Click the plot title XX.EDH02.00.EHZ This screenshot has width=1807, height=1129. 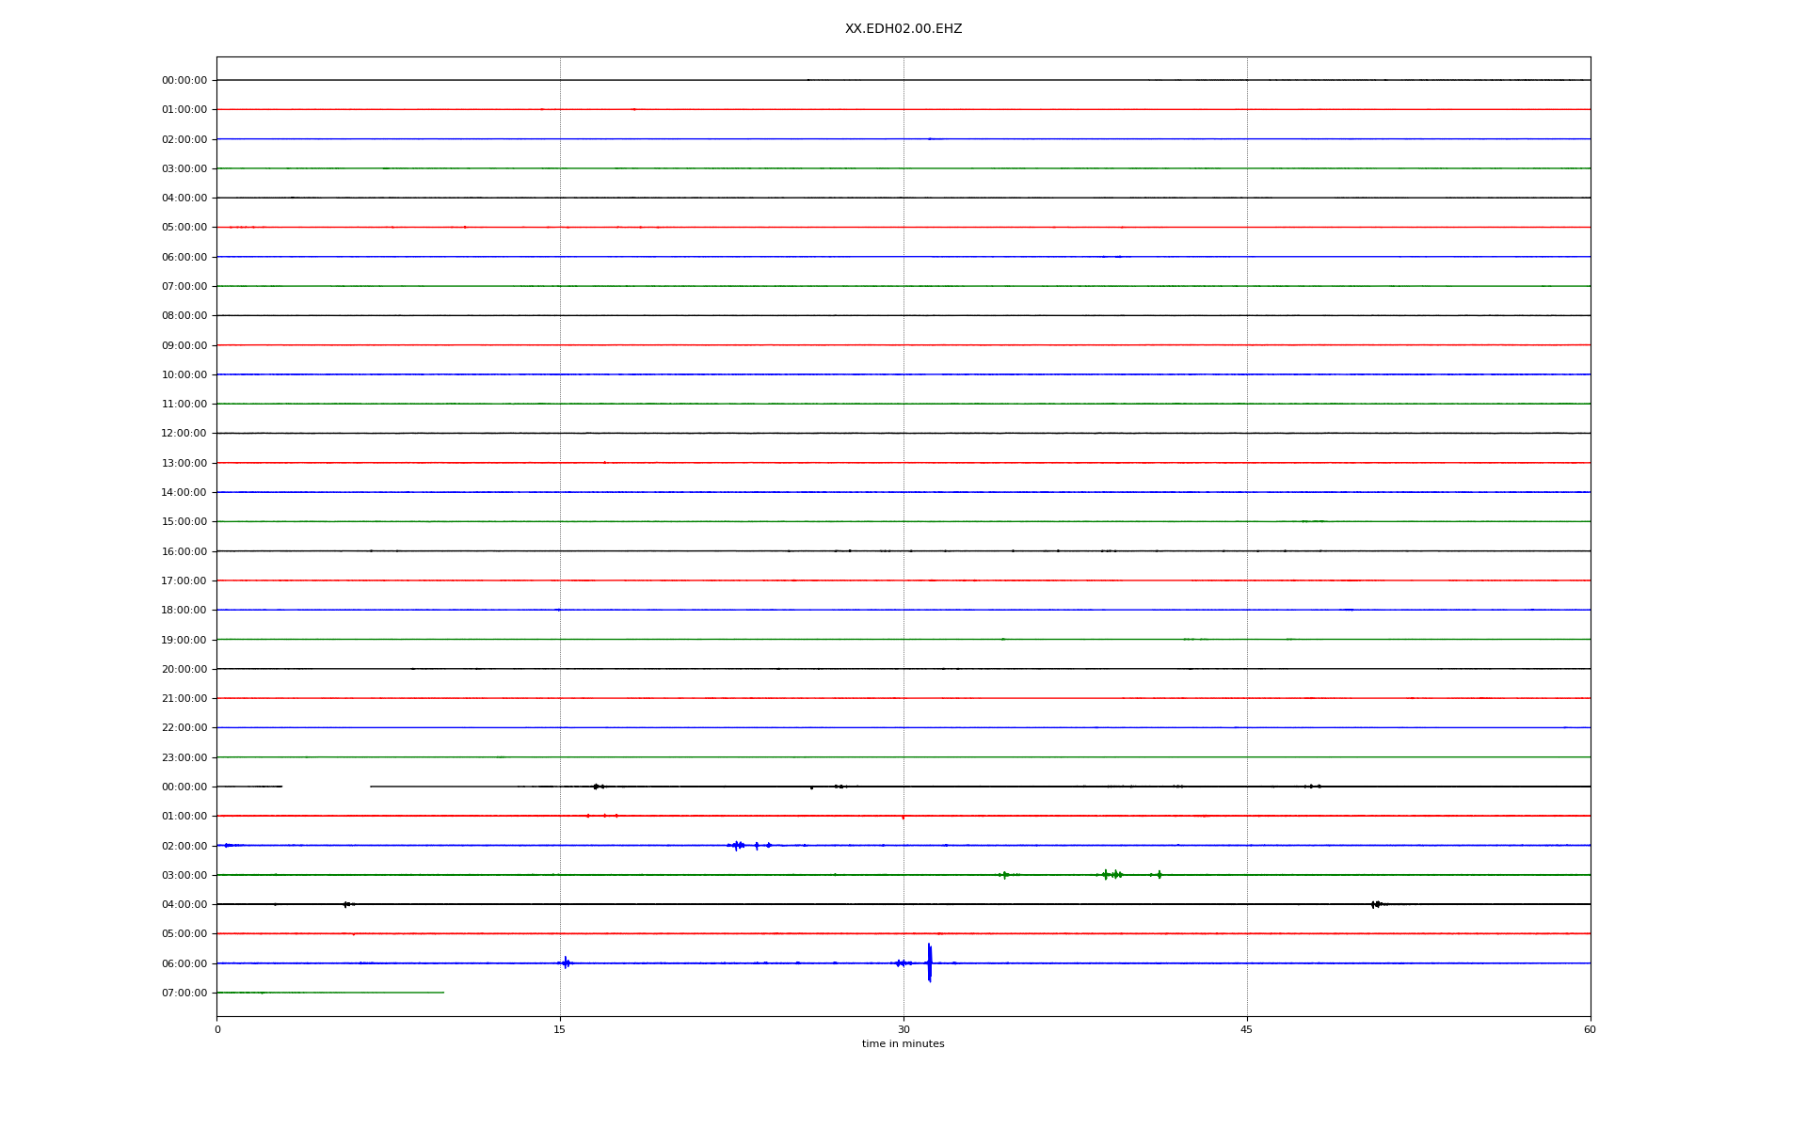coord(903,29)
